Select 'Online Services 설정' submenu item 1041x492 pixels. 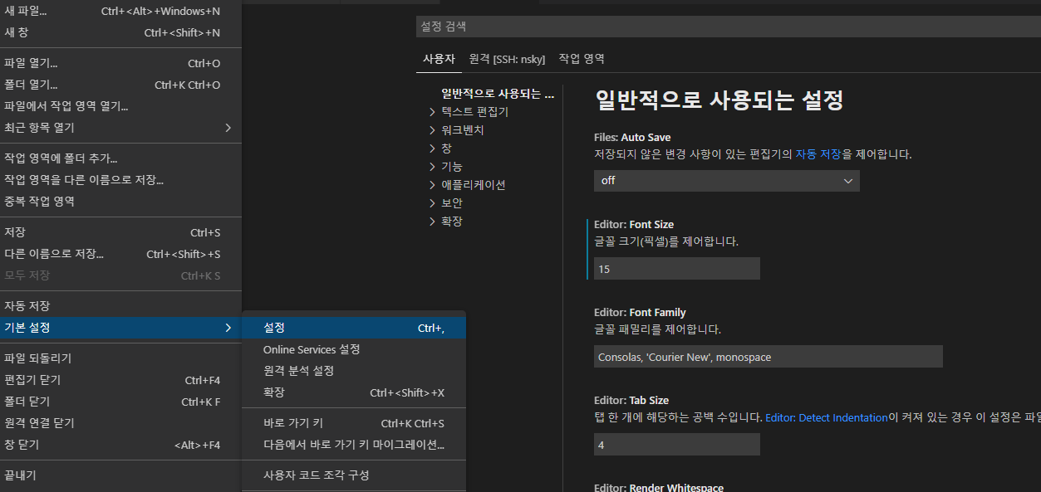354,350
